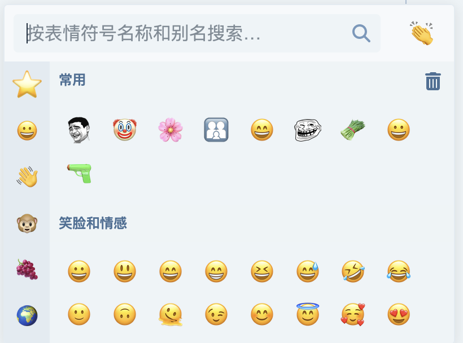
Task: Pick the pink cherry blossom emoji
Action: click(x=171, y=130)
